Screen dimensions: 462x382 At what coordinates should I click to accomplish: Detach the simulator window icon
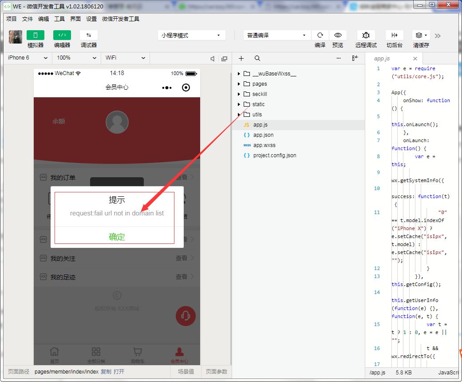[x=224, y=59]
